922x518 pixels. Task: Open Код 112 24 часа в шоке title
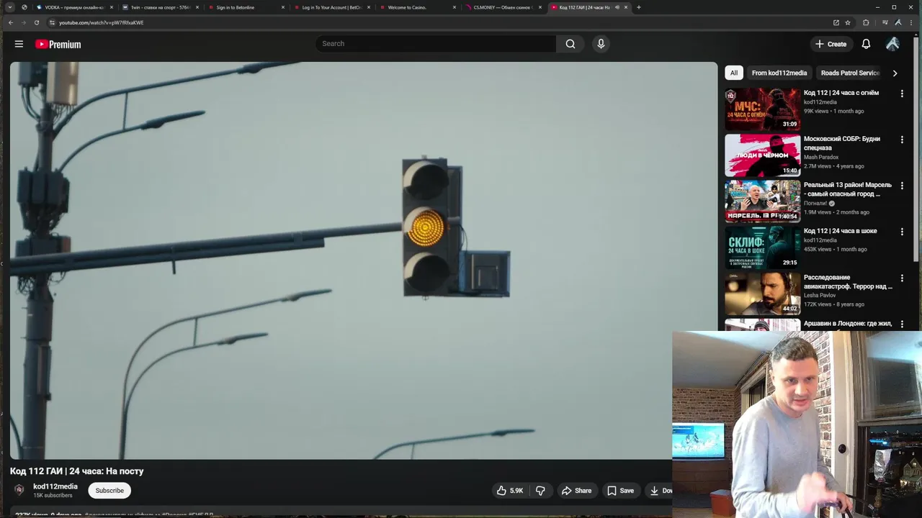[840, 231]
